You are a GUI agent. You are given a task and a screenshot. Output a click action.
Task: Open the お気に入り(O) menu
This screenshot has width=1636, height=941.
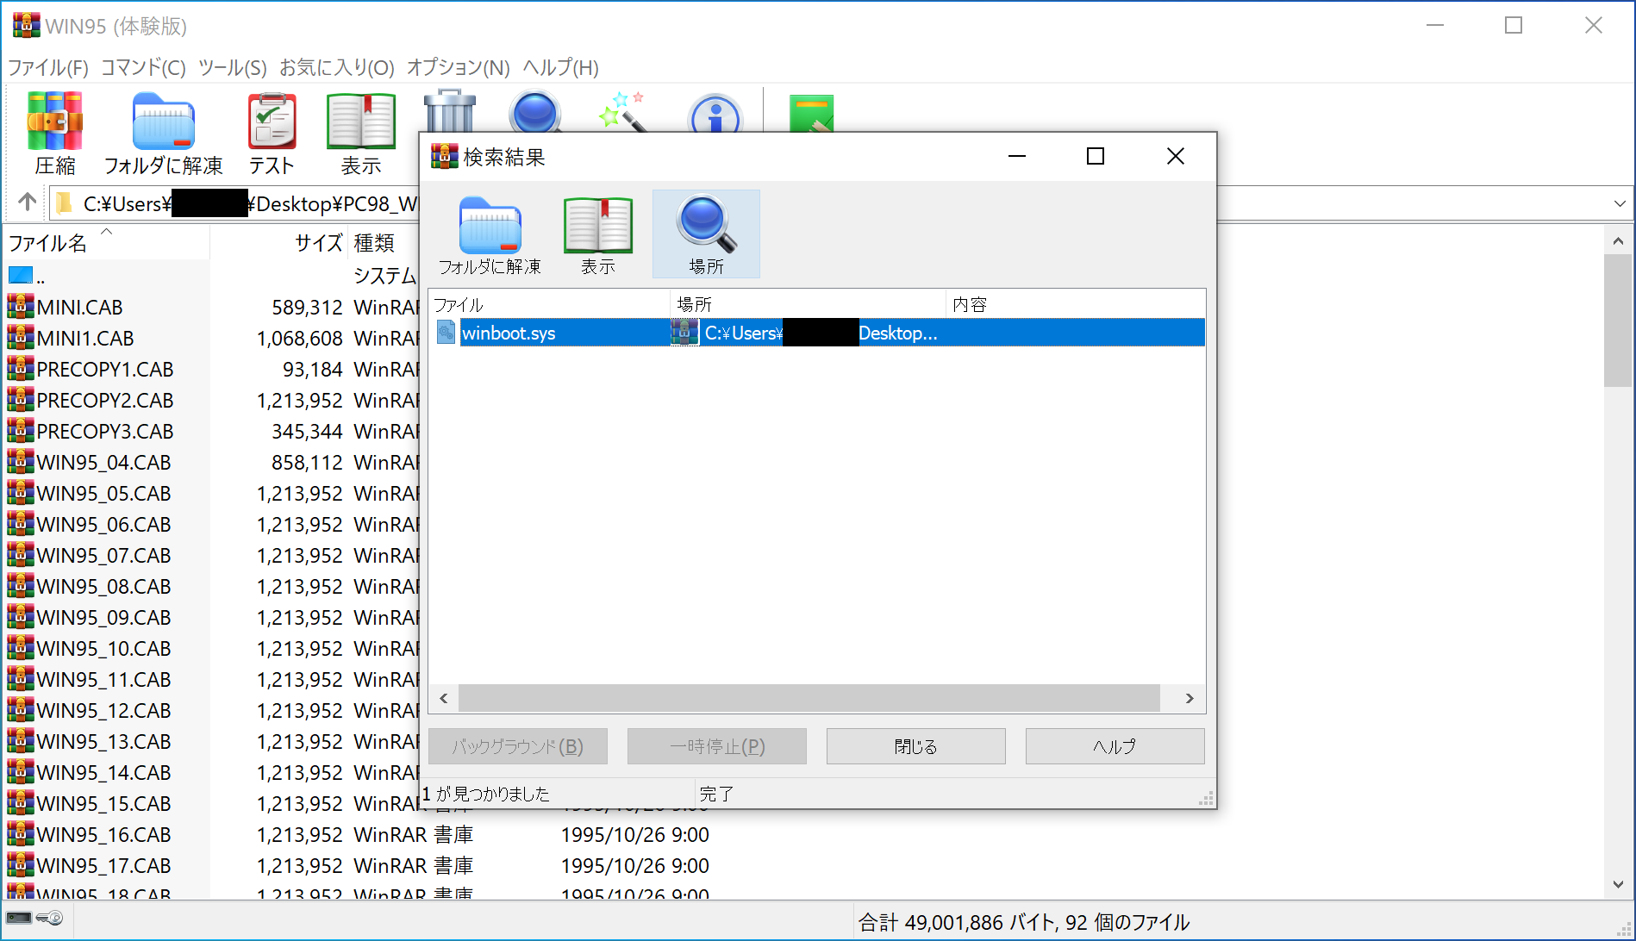[x=337, y=67]
